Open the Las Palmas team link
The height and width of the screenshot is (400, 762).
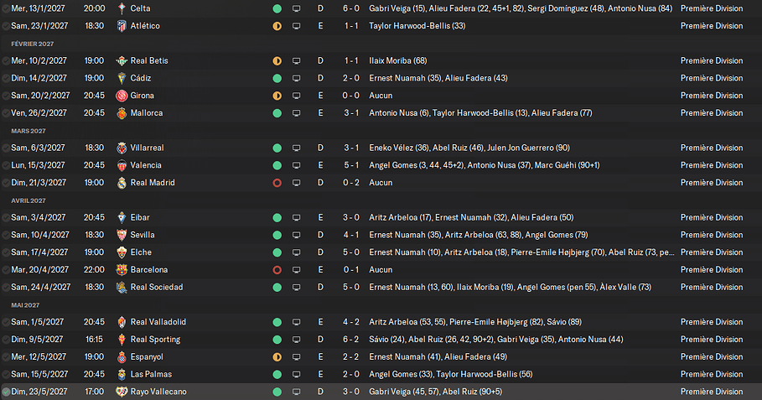point(151,374)
